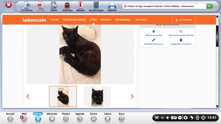Click Mettre en avant star icon
The image size is (221, 124).
154,31
